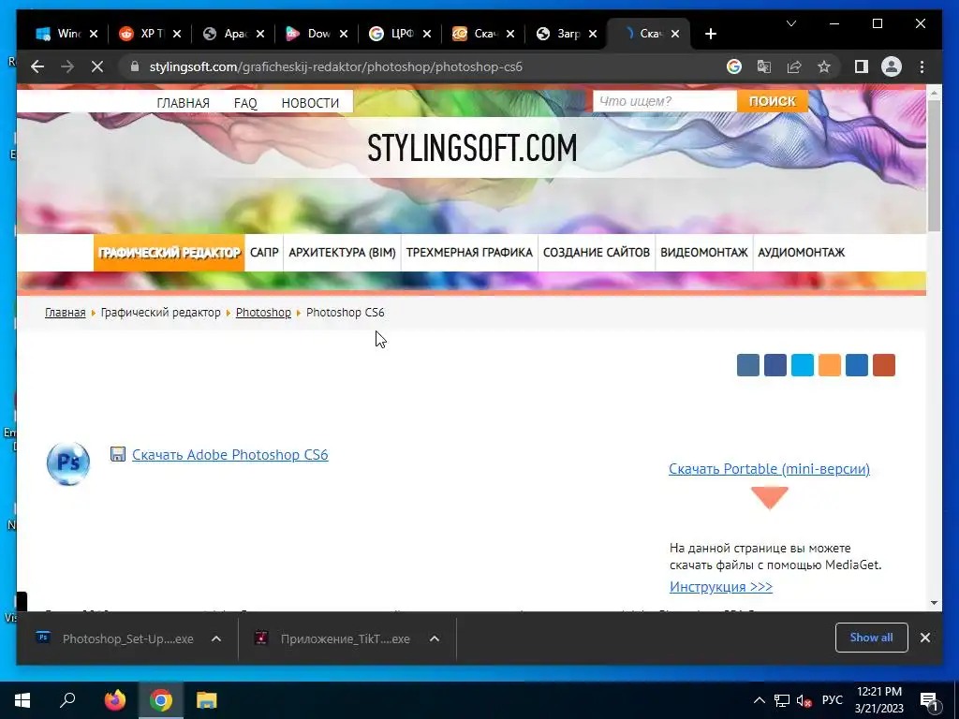Open the notification center icon
959x719 pixels.
tap(929, 701)
